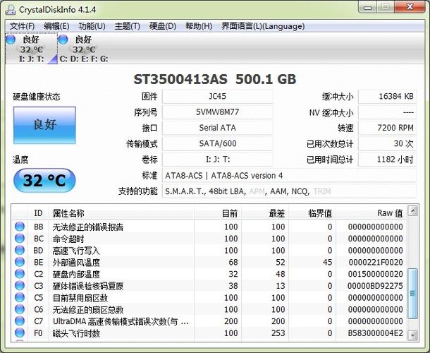Click the 临界值 column header

(312, 213)
